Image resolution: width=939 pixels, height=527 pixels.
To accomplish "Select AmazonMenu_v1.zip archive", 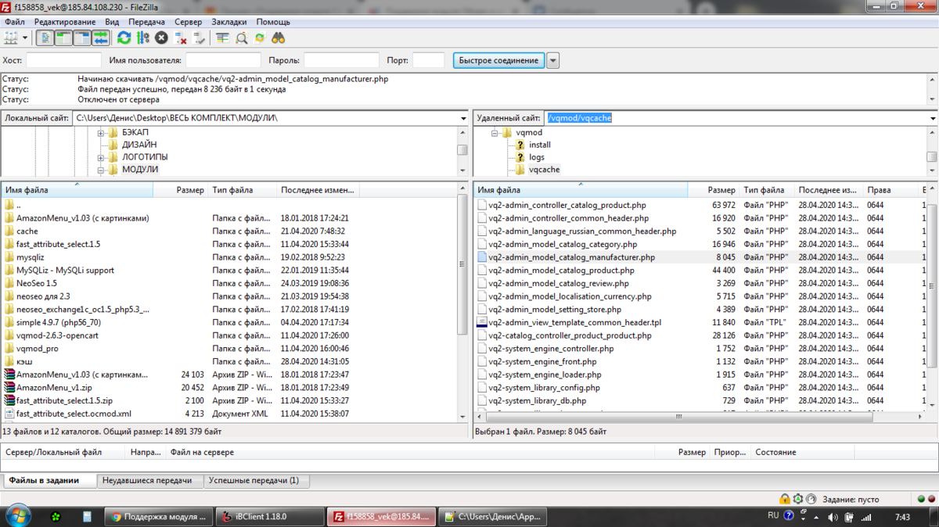I will point(54,388).
